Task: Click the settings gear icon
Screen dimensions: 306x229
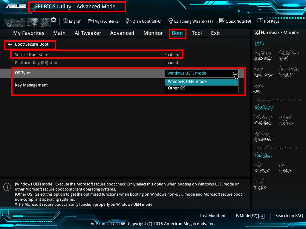Action: (53, 20)
